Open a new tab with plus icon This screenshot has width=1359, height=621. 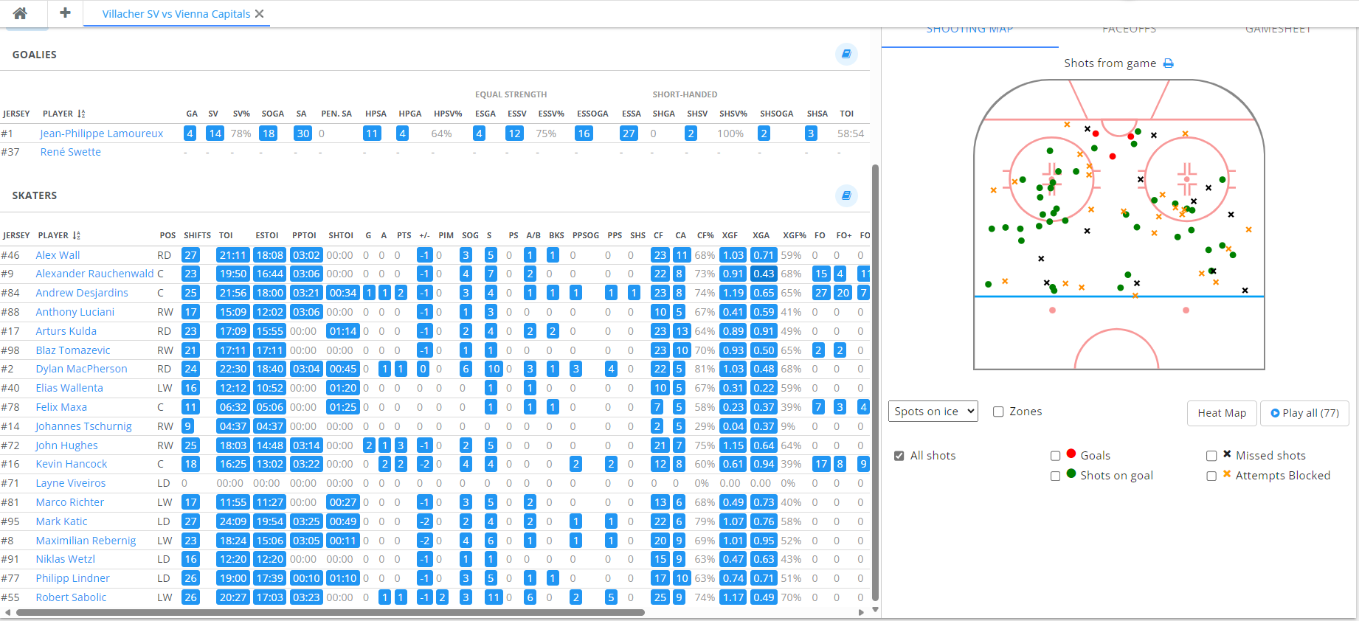(x=65, y=13)
